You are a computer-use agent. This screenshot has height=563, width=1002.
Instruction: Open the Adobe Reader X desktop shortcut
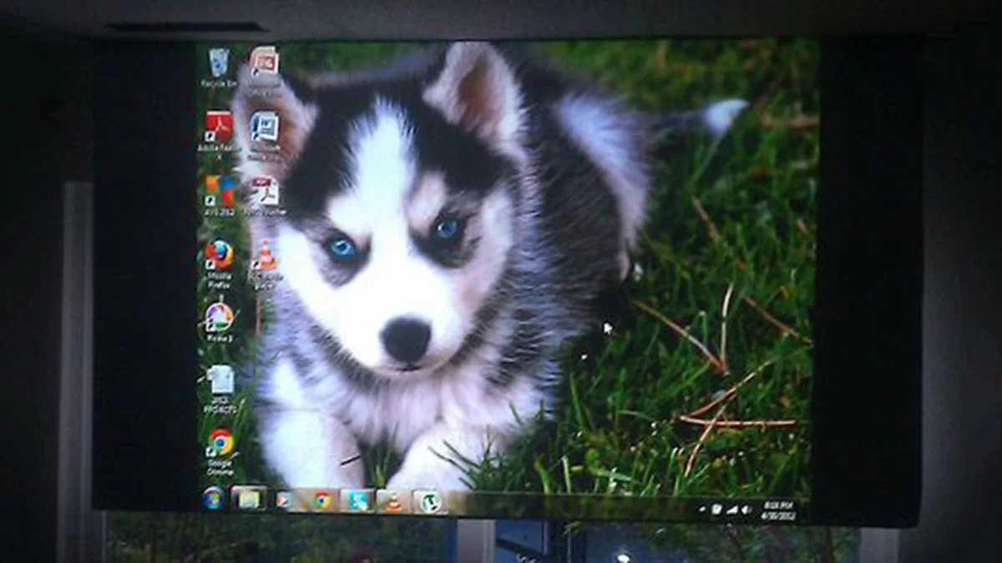(x=219, y=128)
